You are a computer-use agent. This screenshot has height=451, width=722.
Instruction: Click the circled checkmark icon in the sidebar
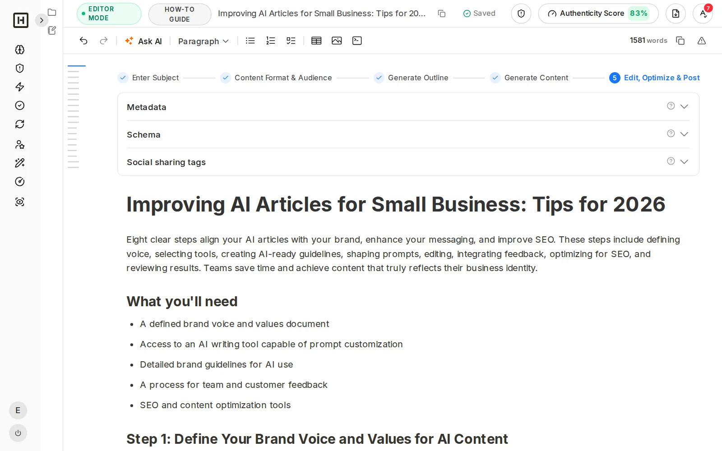point(20,106)
